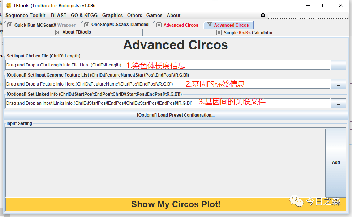
Task: Click the magnifier search icon in menu bar
Action: 263,16
